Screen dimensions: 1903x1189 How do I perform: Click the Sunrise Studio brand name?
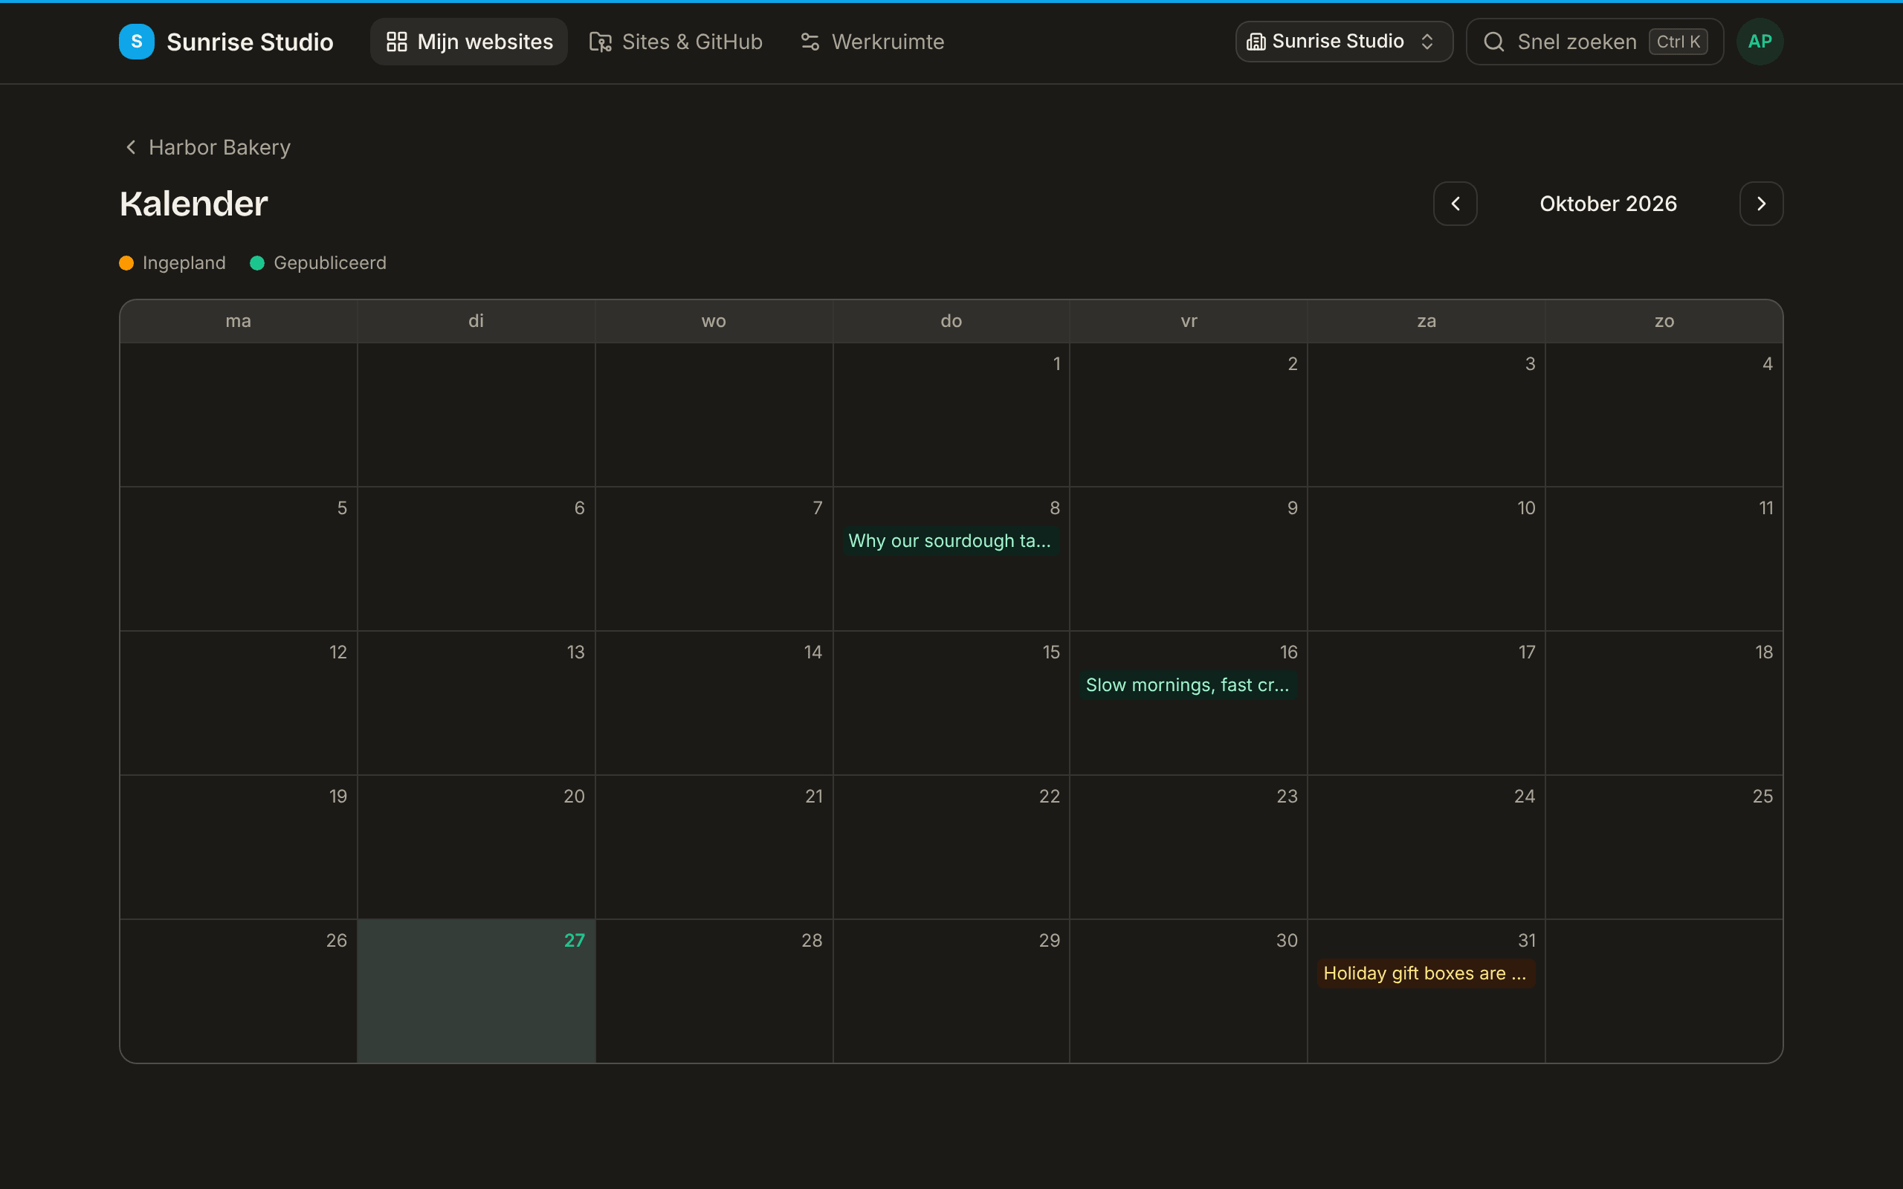coord(250,42)
